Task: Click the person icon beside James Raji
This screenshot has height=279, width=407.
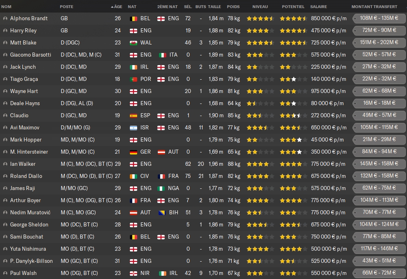Action: (5, 188)
